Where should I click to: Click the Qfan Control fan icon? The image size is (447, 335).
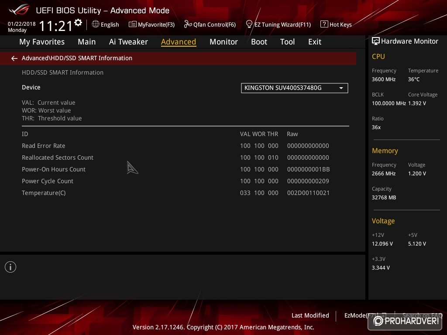[188, 24]
